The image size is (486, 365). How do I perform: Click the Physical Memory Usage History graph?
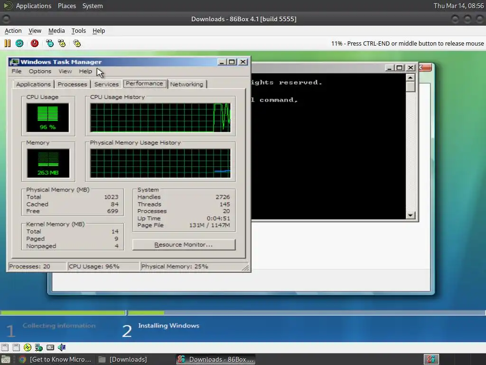[x=160, y=163]
